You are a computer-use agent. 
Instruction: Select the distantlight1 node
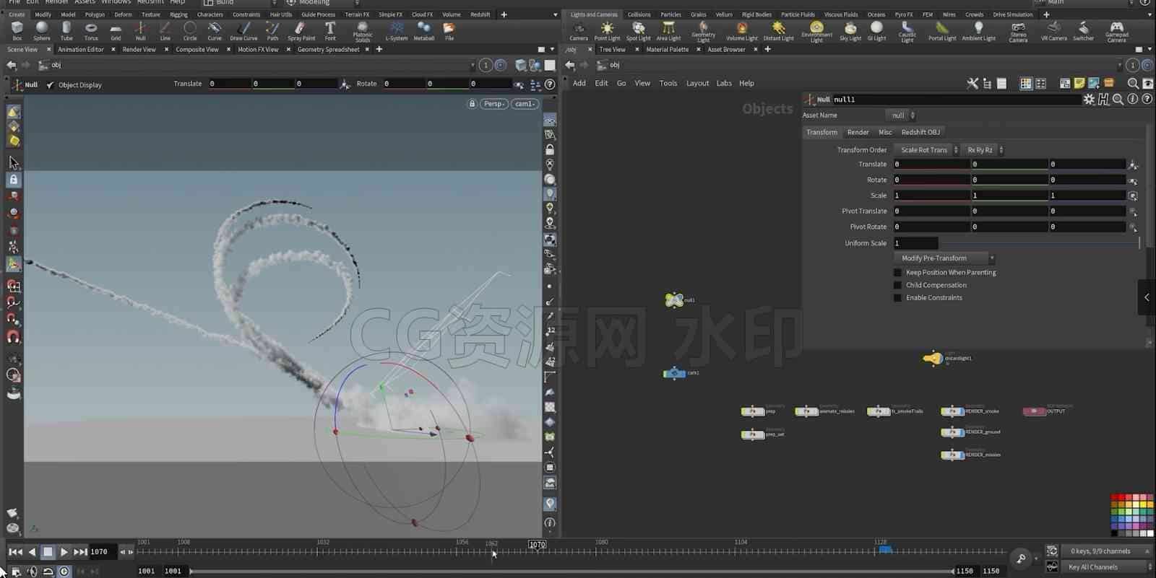click(x=932, y=358)
